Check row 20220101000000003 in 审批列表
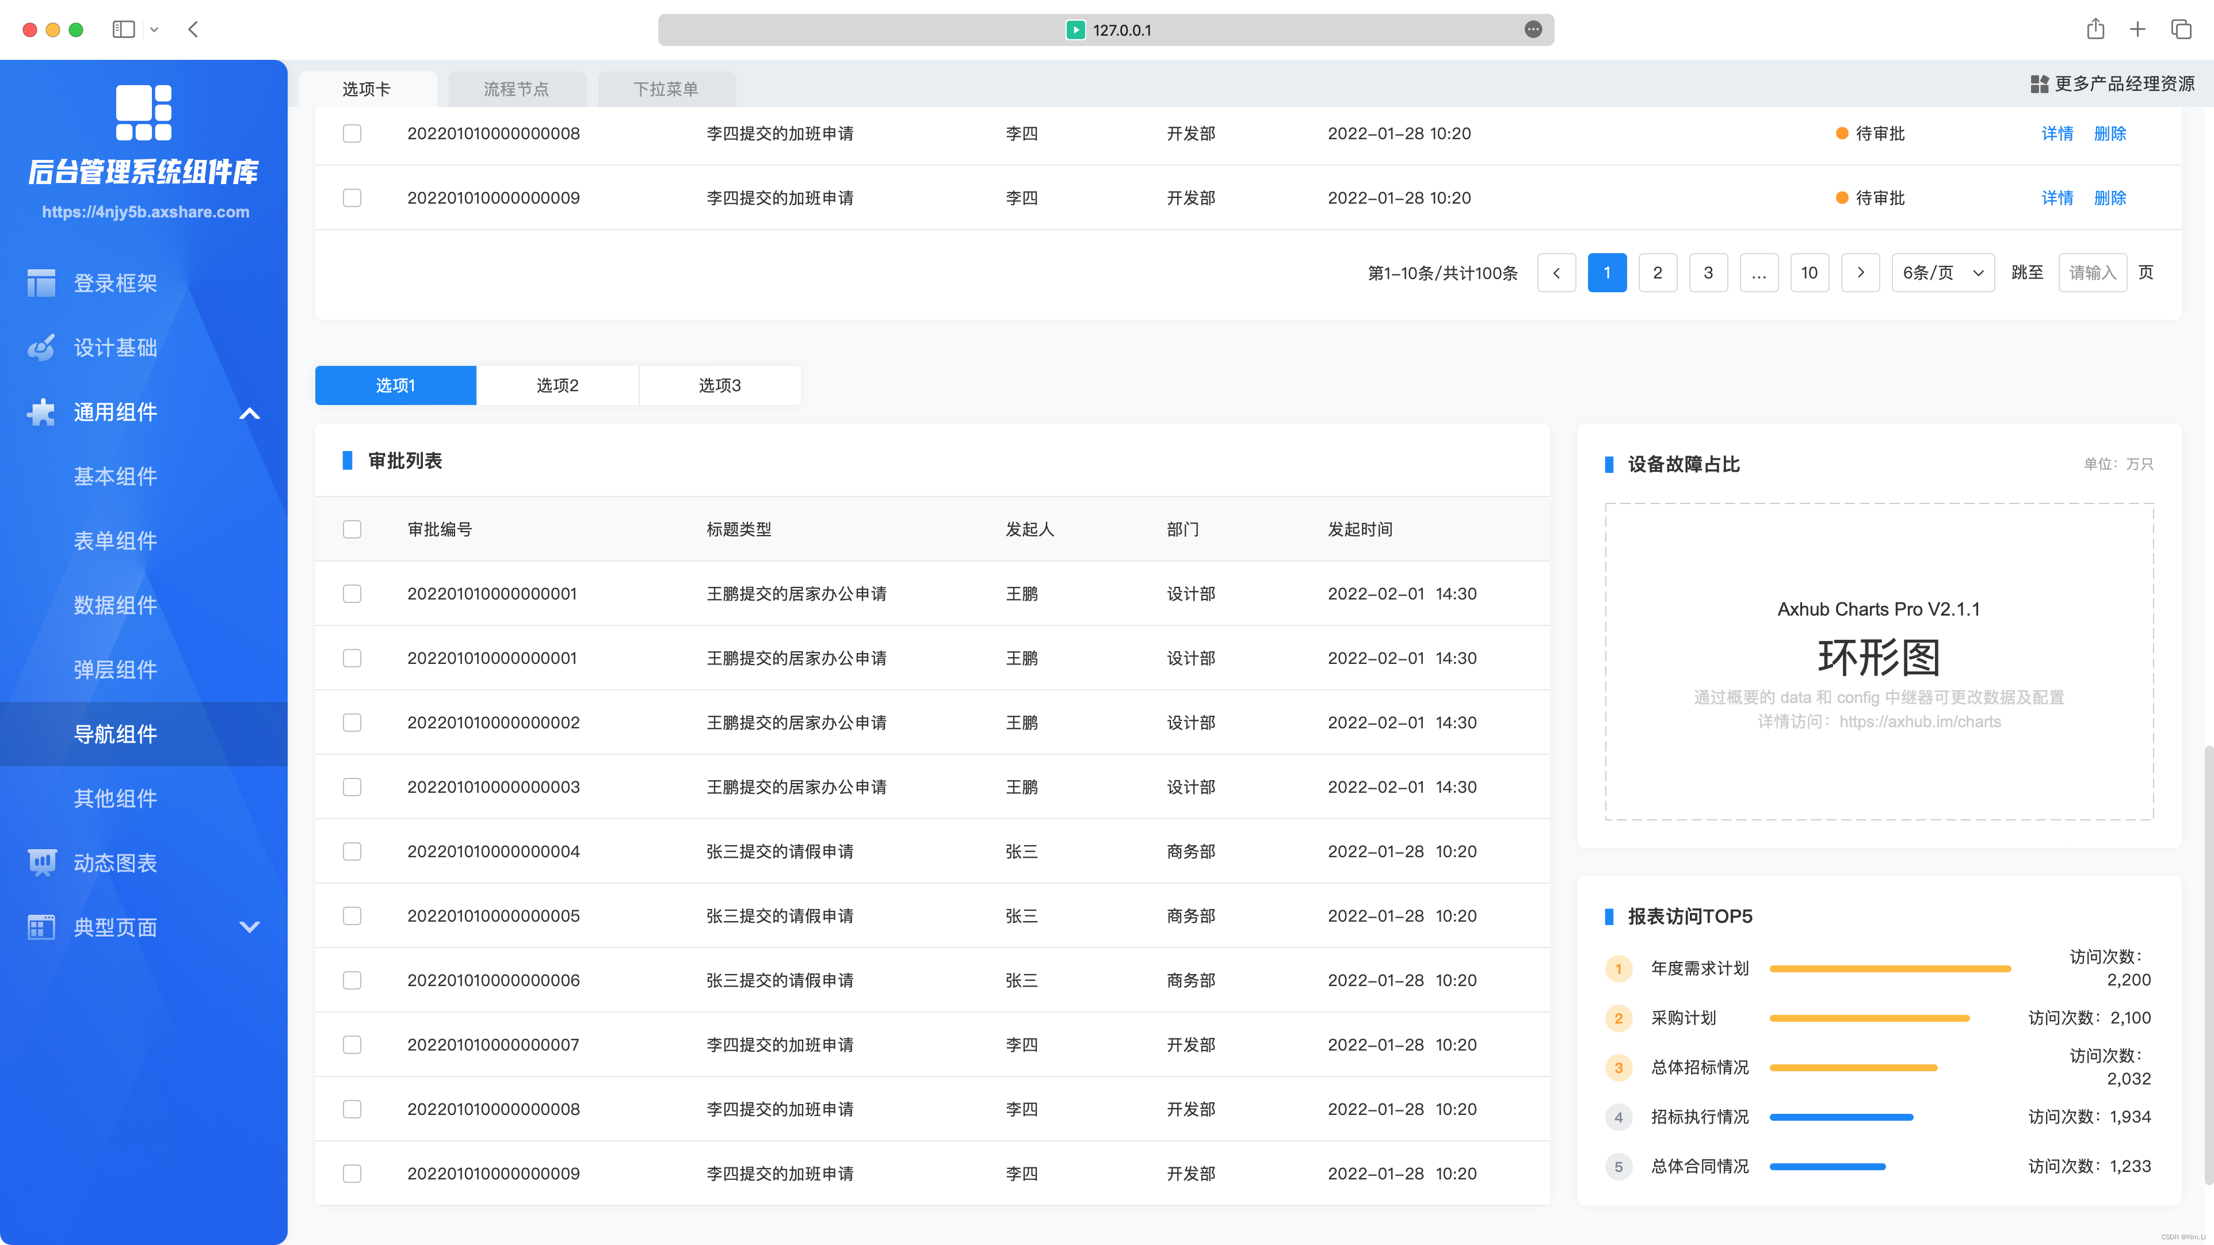Viewport: 2214px width, 1245px height. [x=352, y=787]
